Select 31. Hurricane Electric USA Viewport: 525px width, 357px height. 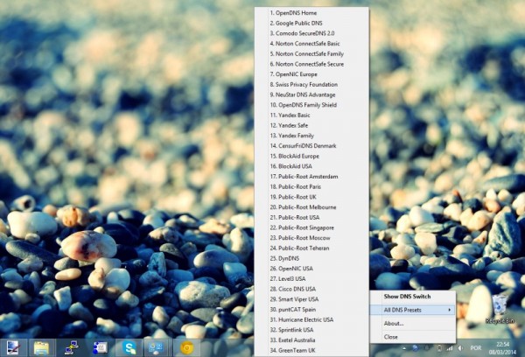coord(311,319)
